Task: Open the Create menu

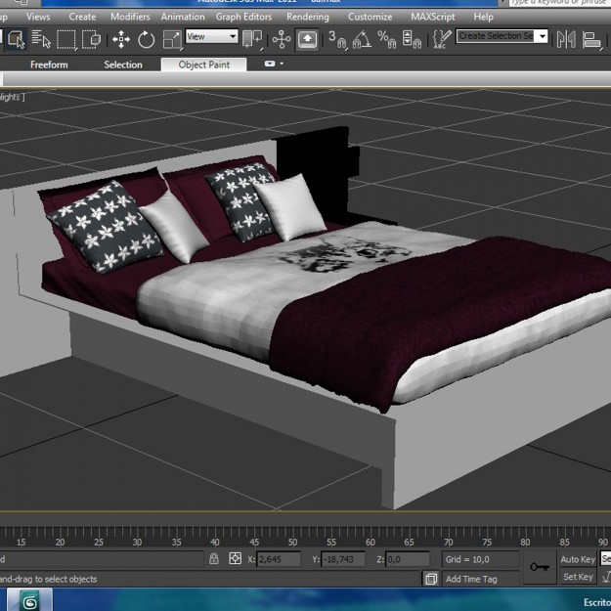Action: (x=82, y=17)
